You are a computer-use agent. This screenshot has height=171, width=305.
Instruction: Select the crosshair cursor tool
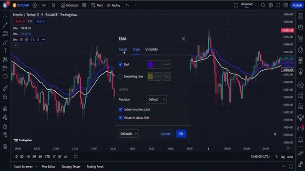point(5,17)
